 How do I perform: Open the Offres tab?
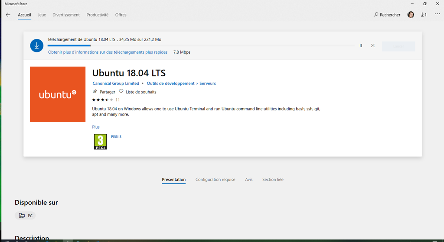coord(121,15)
